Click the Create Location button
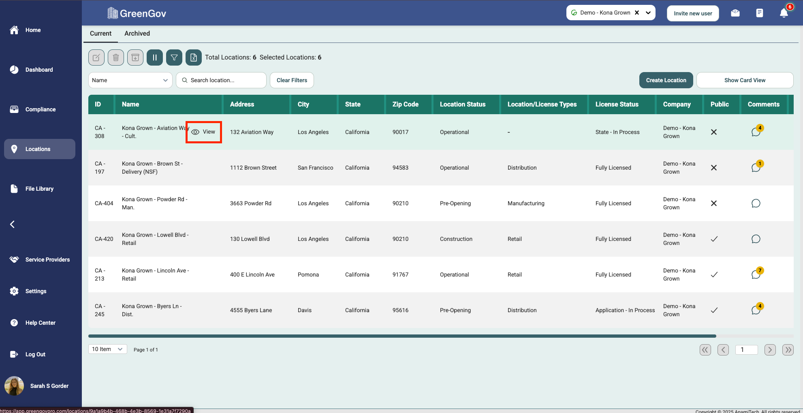Image resolution: width=803 pixels, height=413 pixels. click(666, 80)
